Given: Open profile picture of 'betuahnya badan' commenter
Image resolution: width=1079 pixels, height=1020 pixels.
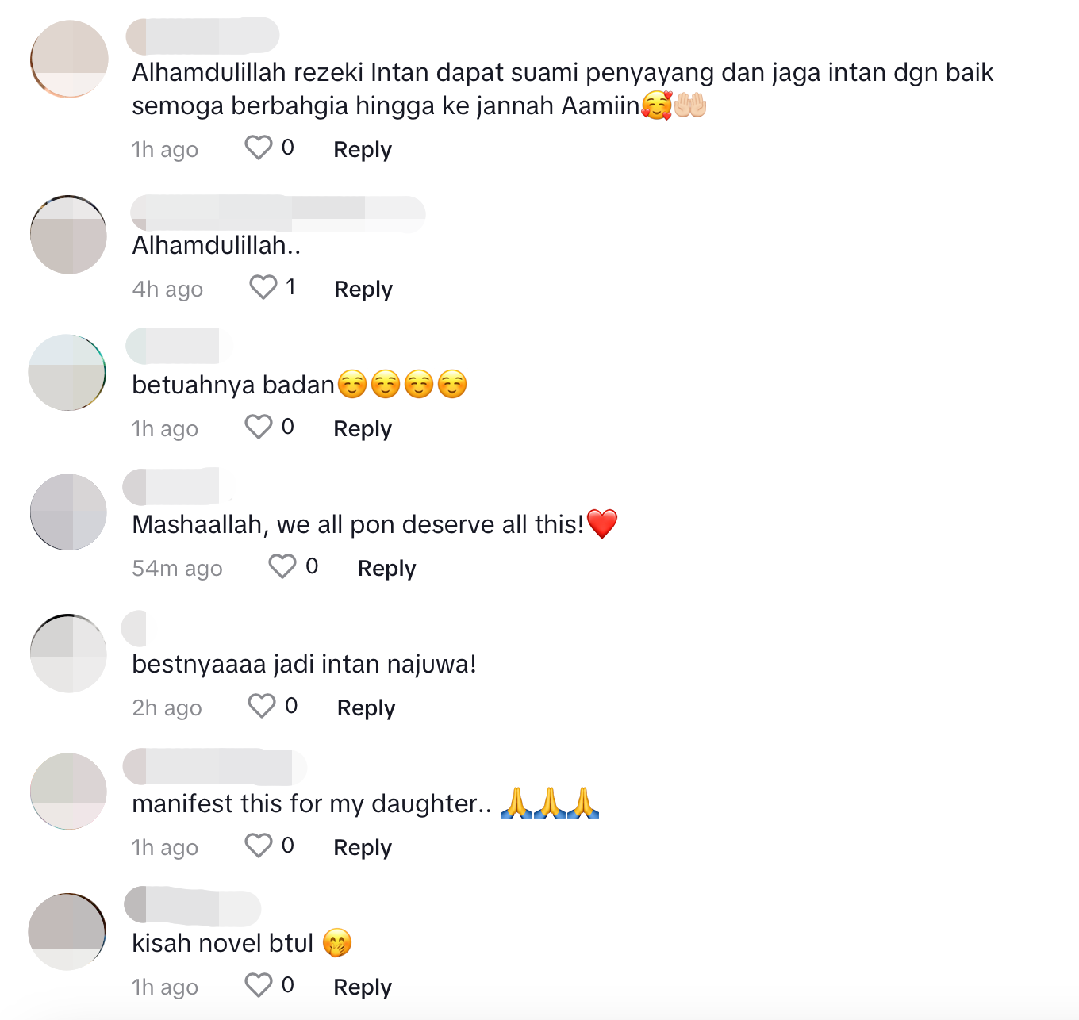Looking at the screenshot, I should click(x=67, y=373).
